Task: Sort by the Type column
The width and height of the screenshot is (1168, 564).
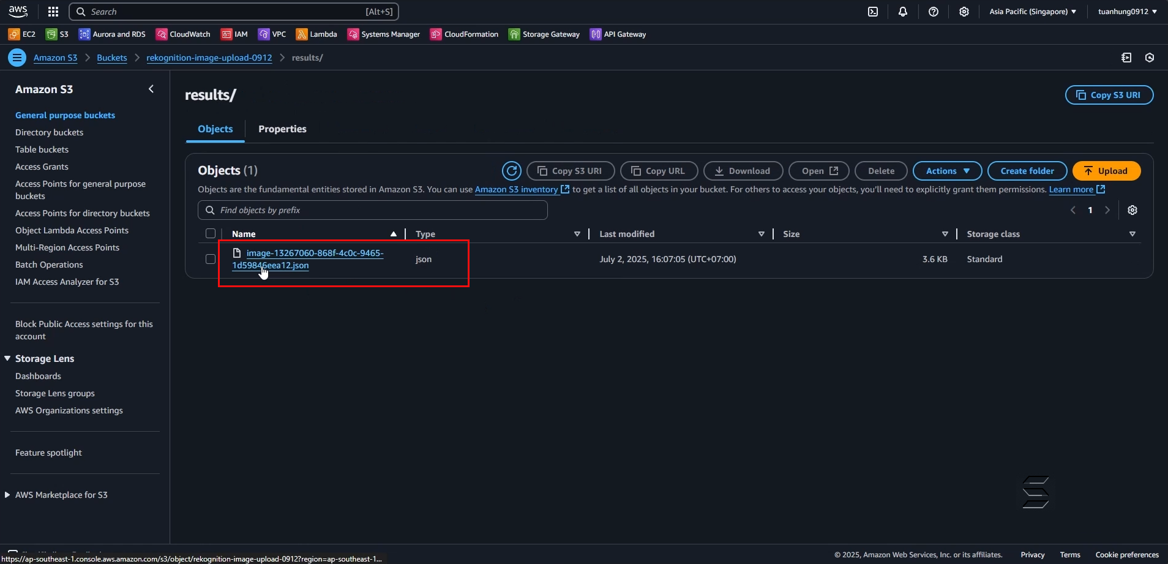Action: 577,234
